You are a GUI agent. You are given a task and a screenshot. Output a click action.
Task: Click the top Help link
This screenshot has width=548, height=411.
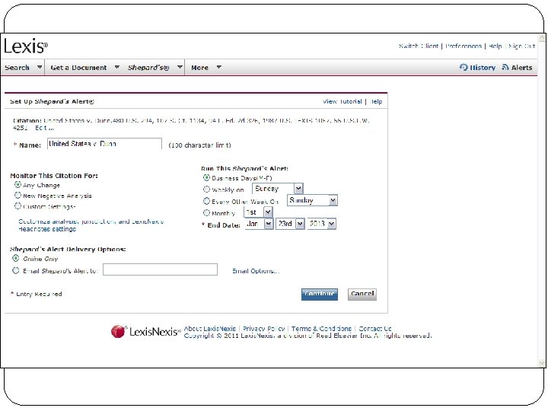pos(495,46)
